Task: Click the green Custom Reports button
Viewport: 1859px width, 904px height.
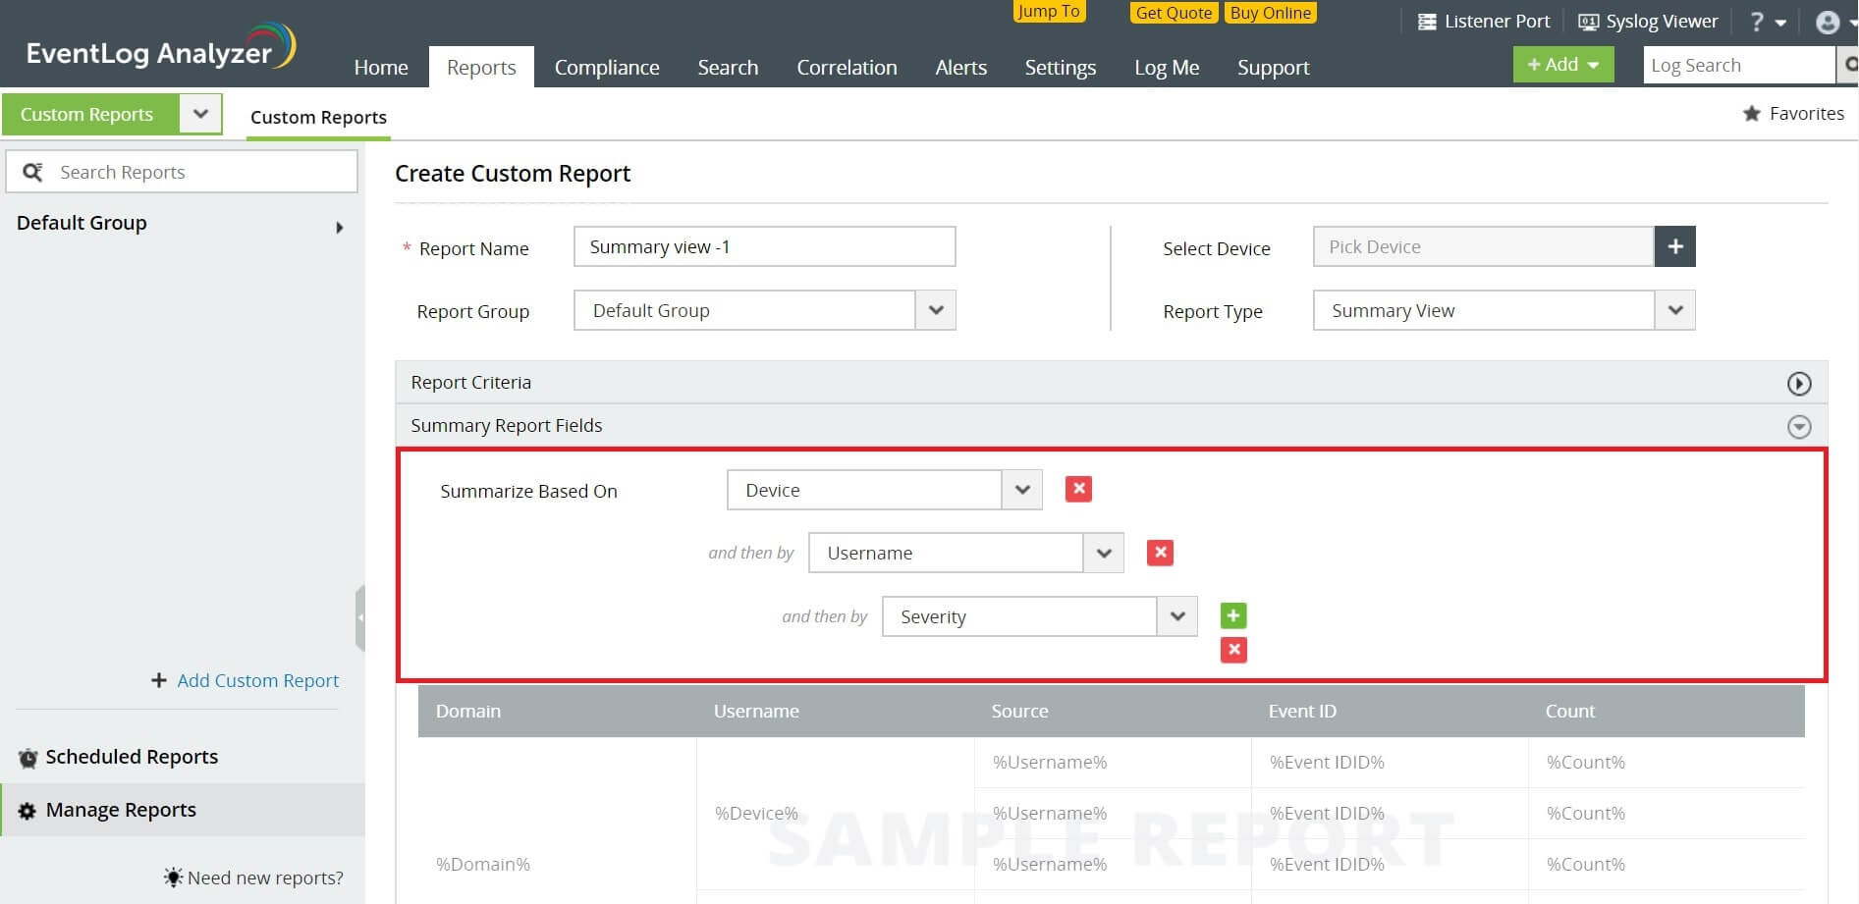Action: click(90, 114)
